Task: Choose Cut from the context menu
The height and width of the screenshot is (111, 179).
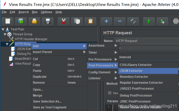Action: pos(59,59)
